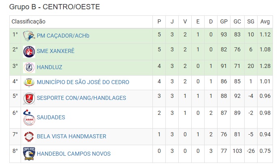277x167 pixels.
Task: Click the Bela Vista Handmaster emblem
Action: (x=29, y=137)
